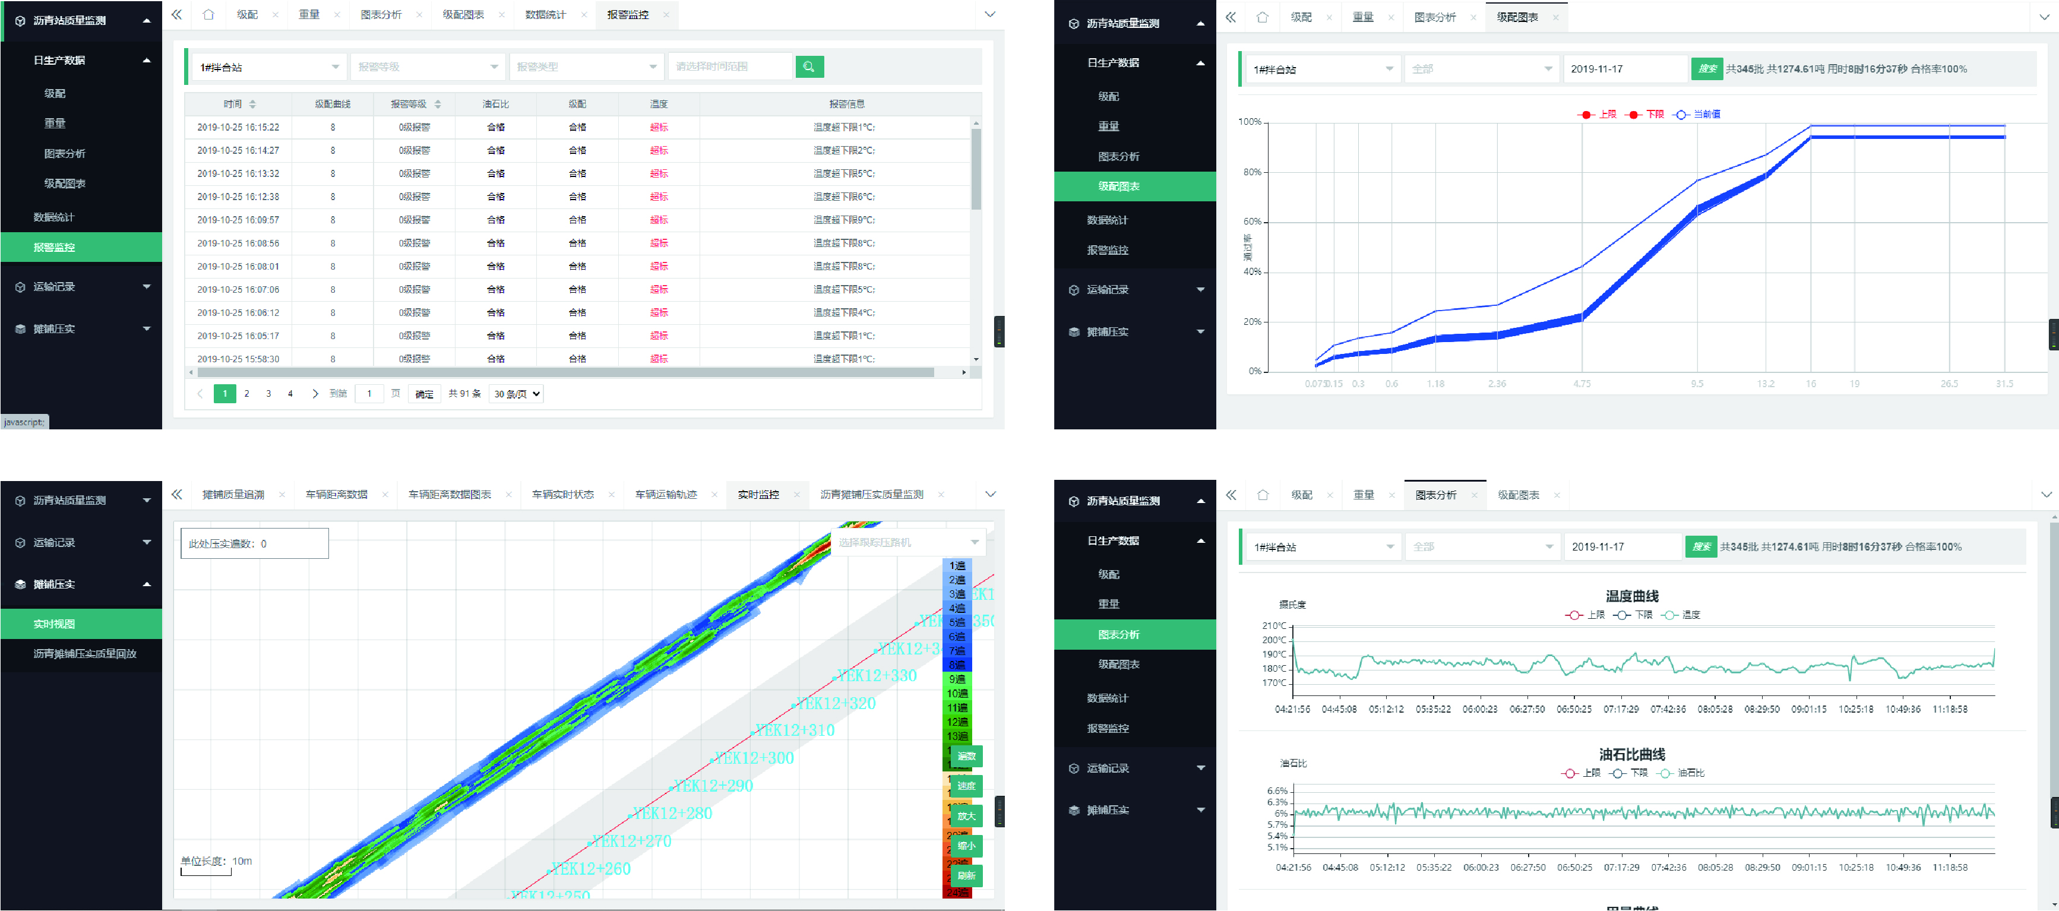2059x911 pixels.
Task: Click the green magnifier search button
Action: [x=809, y=67]
